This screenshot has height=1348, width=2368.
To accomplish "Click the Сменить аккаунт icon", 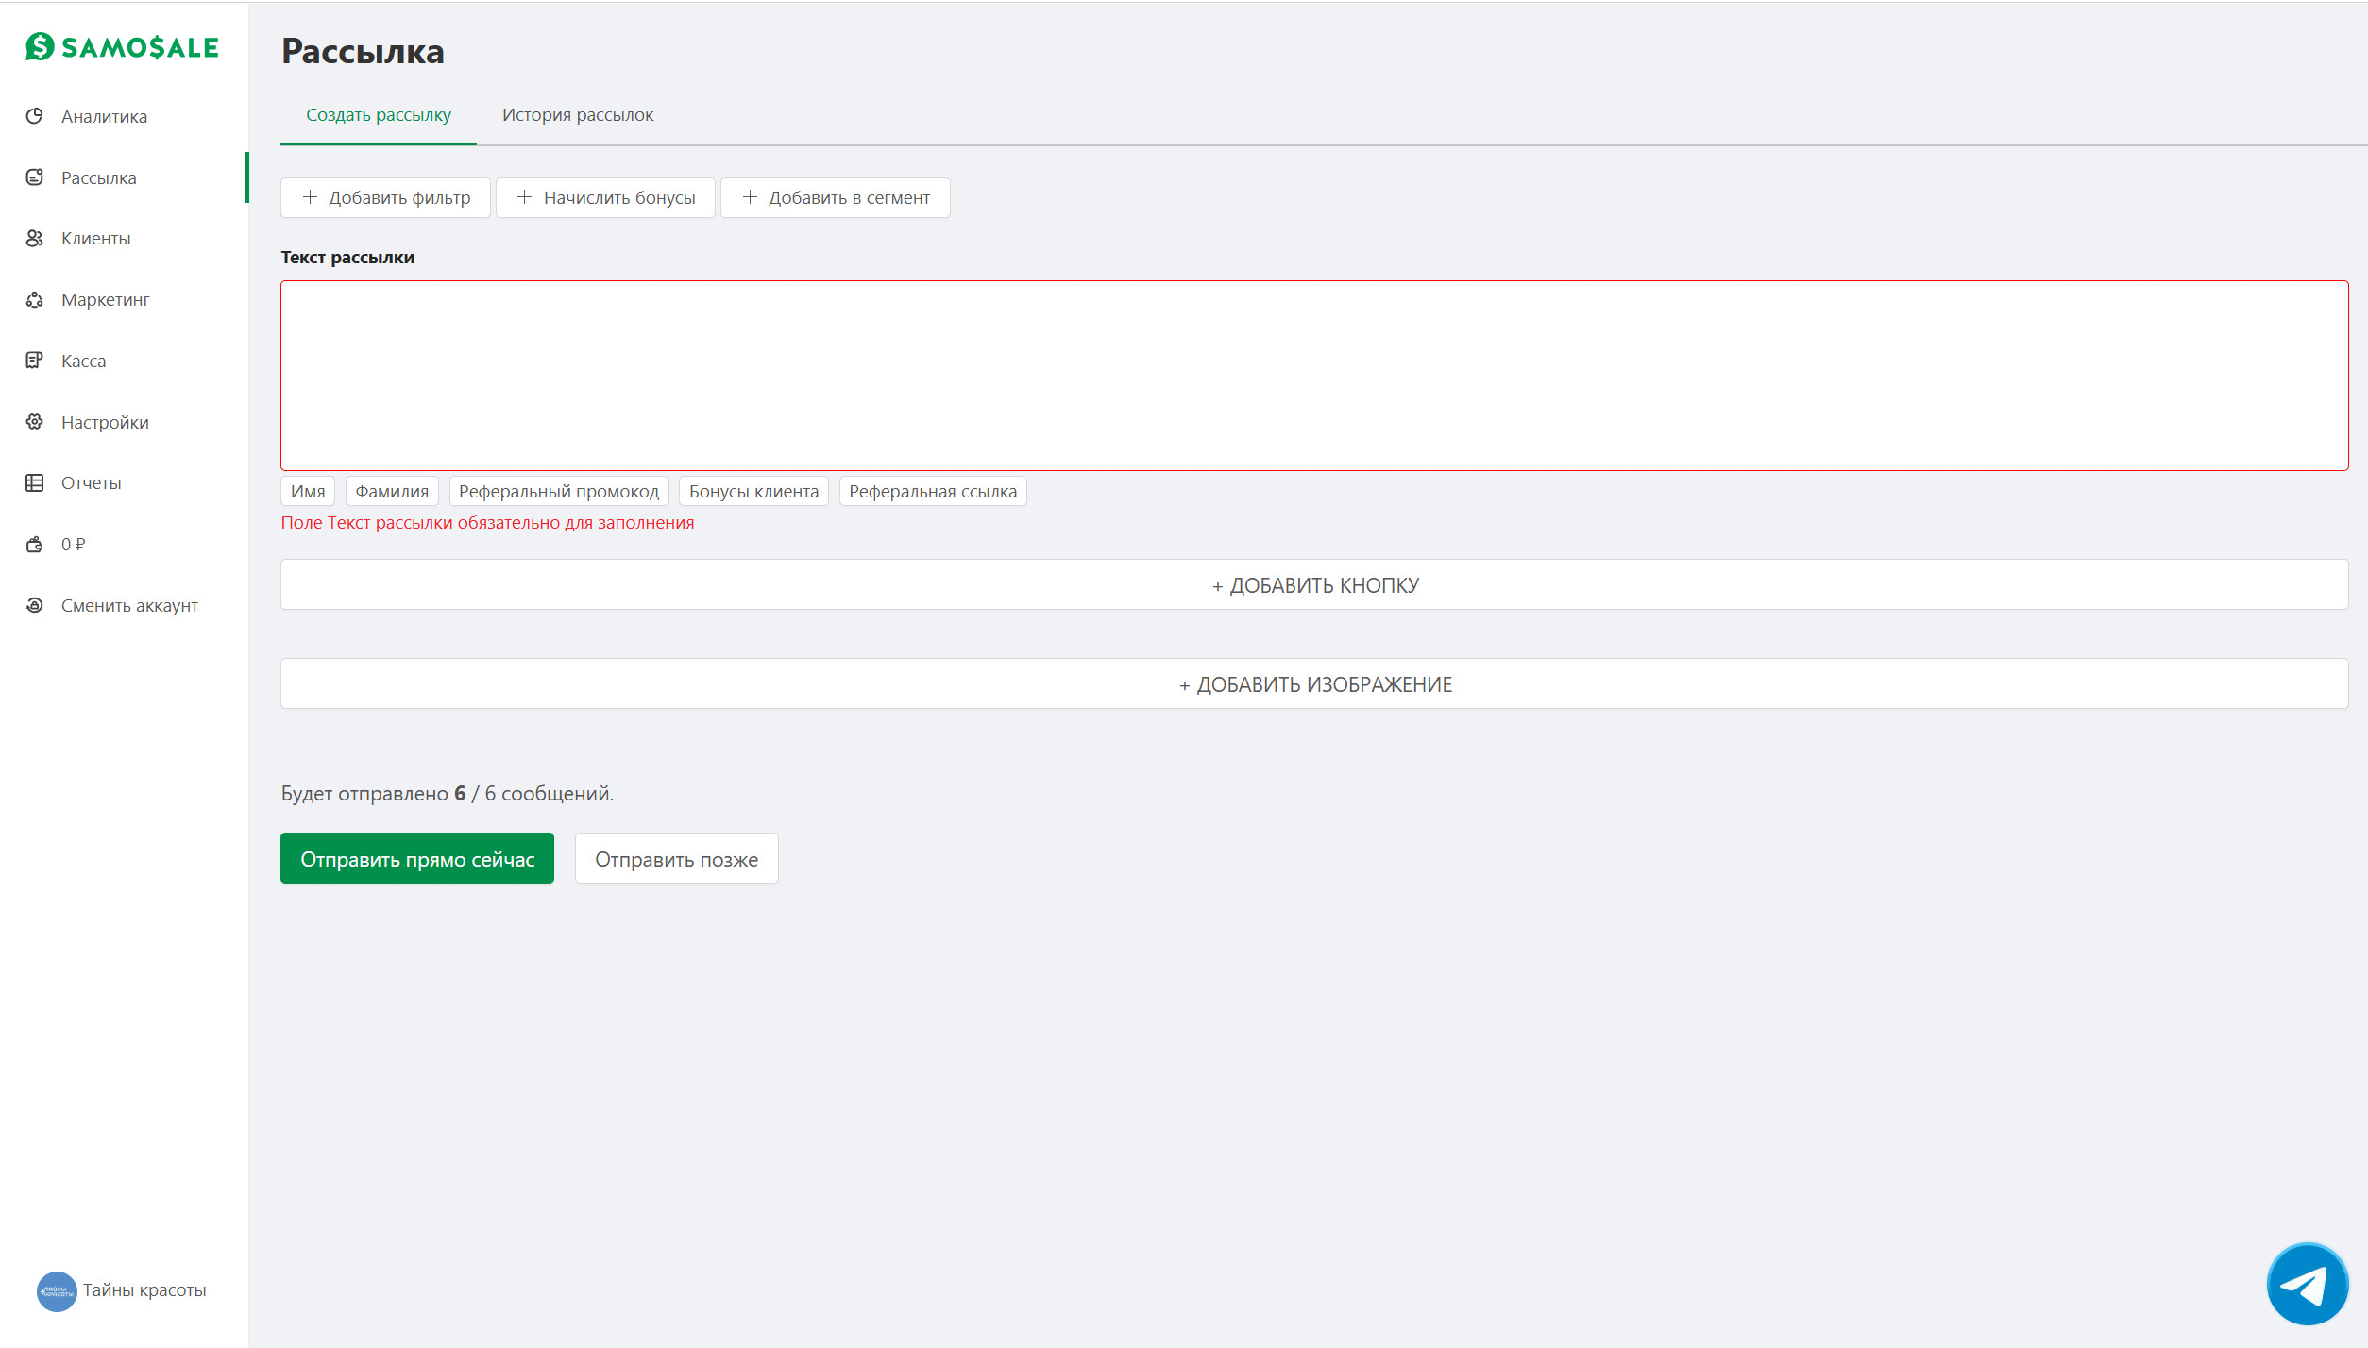I will coord(35,605).
